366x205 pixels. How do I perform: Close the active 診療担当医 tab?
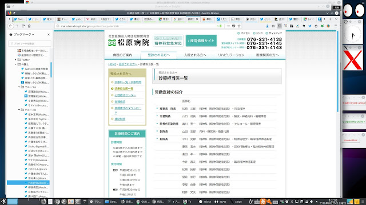[197, 19]
